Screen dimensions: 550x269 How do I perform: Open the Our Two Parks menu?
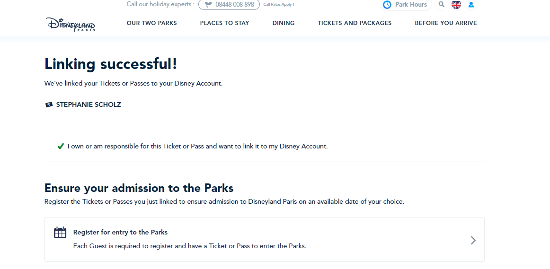(151, 23)
